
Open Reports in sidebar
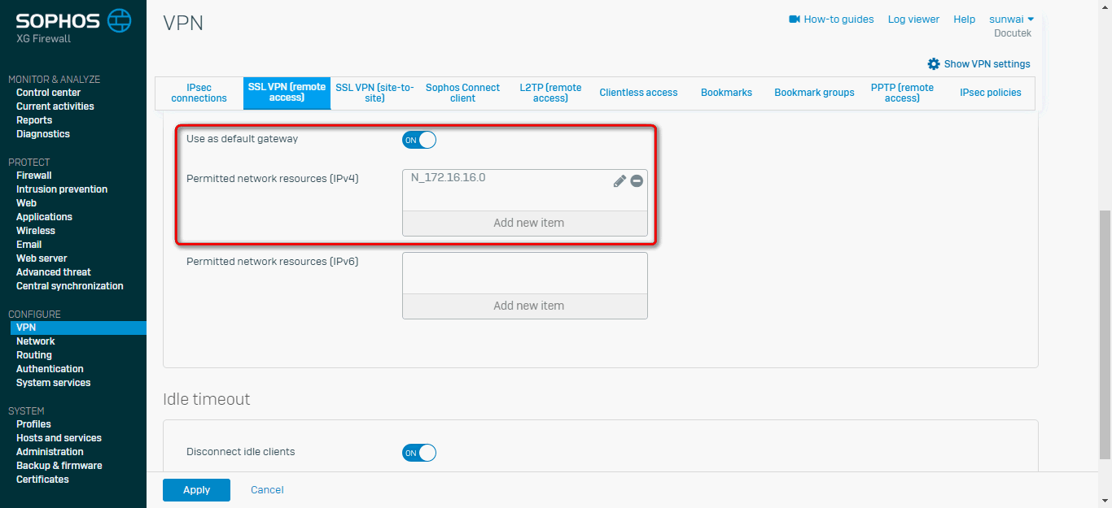pyautogui.click(x=34, y=120)
